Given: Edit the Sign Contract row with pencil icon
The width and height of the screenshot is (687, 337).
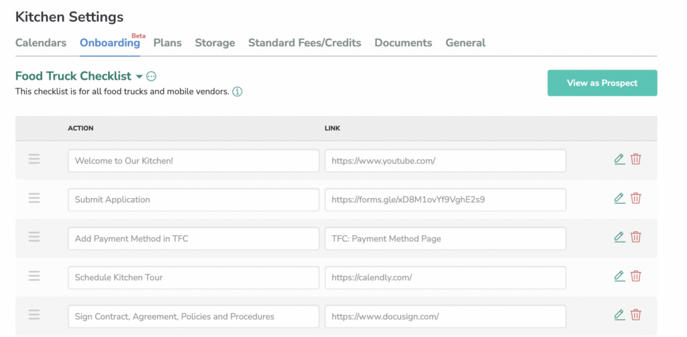Looking at the screenshot, I should pyautogui.click(x=619, y=315).
